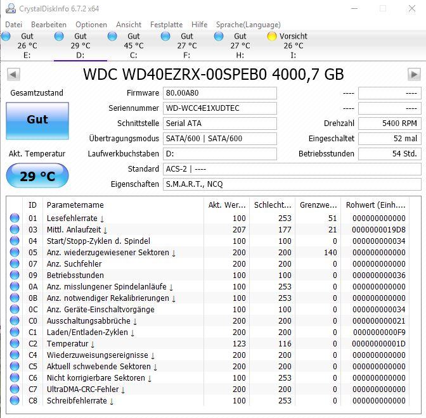This screenshot has width=426, height=418.
Task: Go to previous disk with left arrow
Action: coord(13,74)
